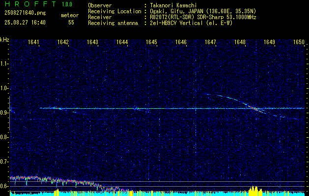309x196 pixels.
Task: Click the Ogaki, Gifu, JAPAN coordinates text
Action: pos(203,11)
